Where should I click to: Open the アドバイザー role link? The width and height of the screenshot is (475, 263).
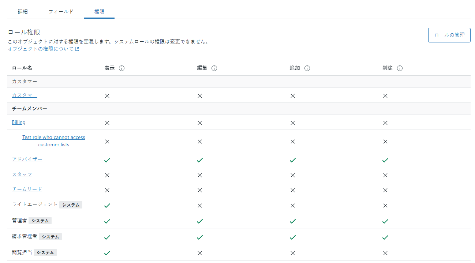tap(27, 159)
